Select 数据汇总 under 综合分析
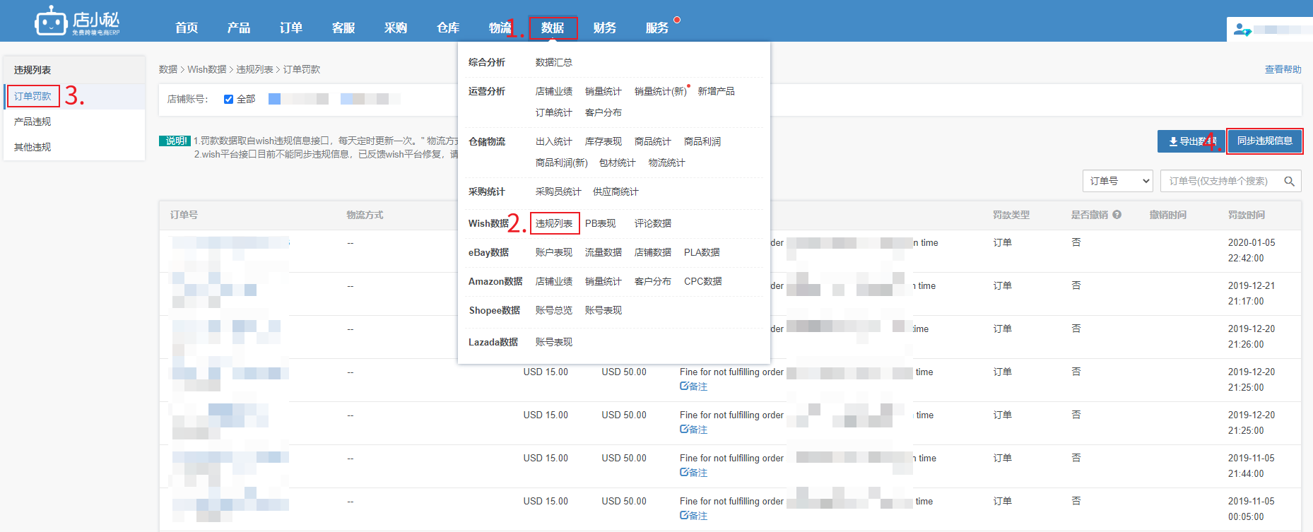Viewport: 1313px width, 532px height. (x=554, y=62)
